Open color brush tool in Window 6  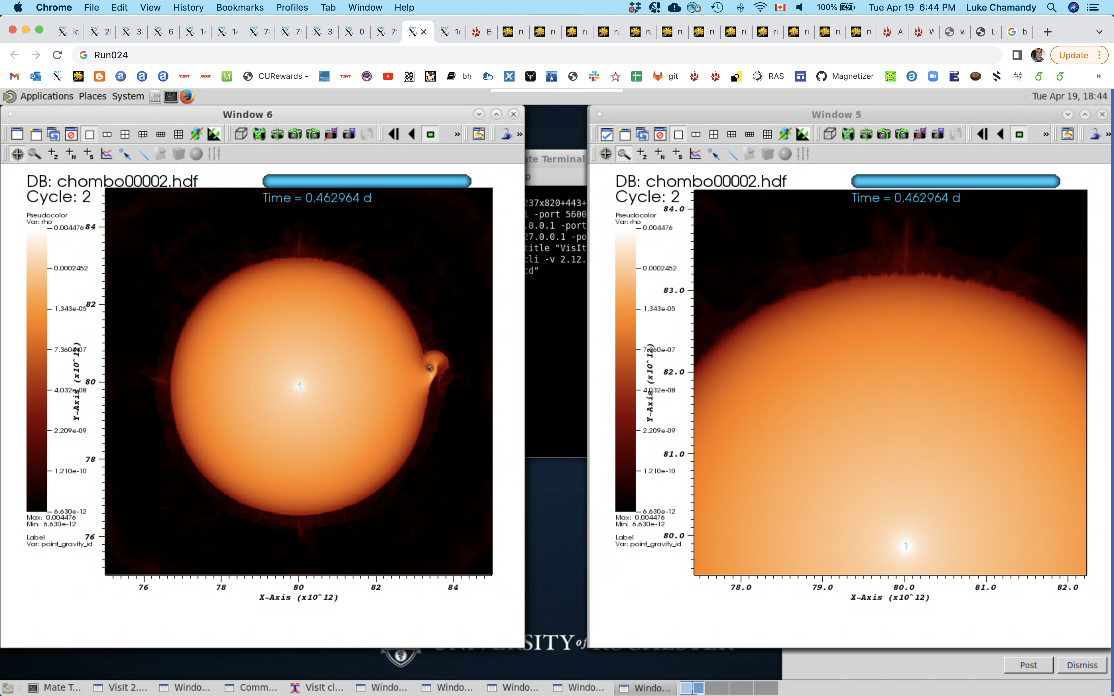click(479, 134)
